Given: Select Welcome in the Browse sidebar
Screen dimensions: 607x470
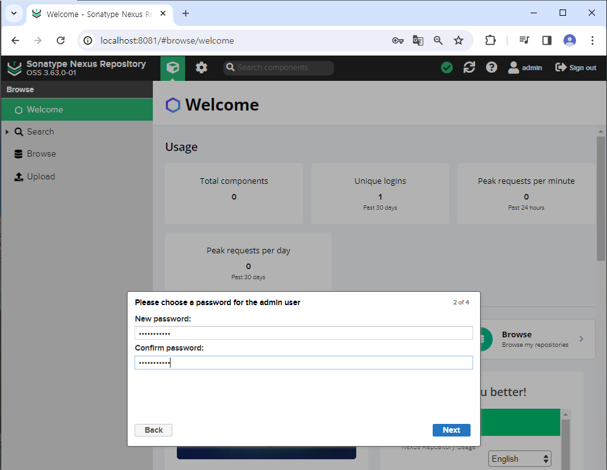Looking at the screenshot, I should (77, 109).
